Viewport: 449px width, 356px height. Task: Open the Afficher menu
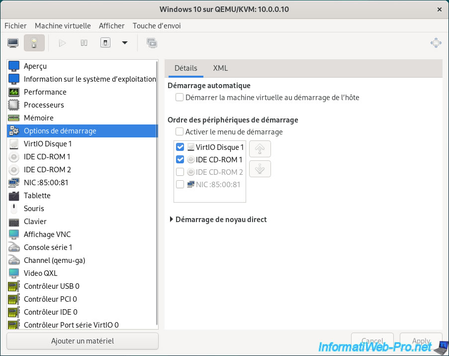112,26
